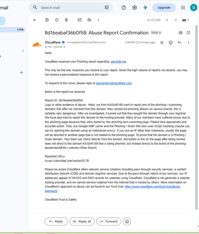Click the message scrollbar
This screenshot has width=199, height=234.
[x=196, y=117]
